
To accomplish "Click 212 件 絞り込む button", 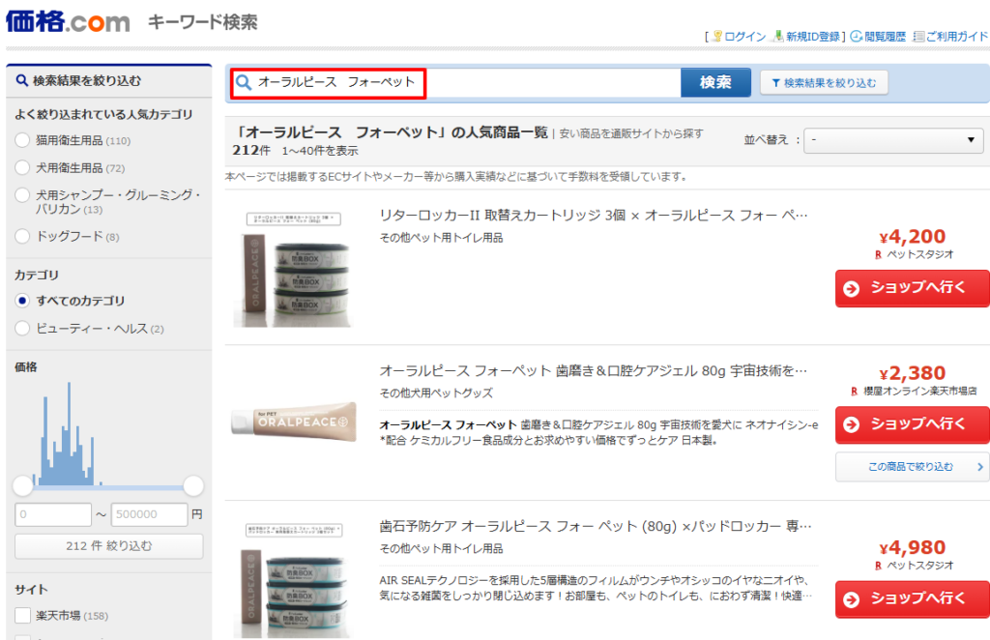I will [109, 546].
